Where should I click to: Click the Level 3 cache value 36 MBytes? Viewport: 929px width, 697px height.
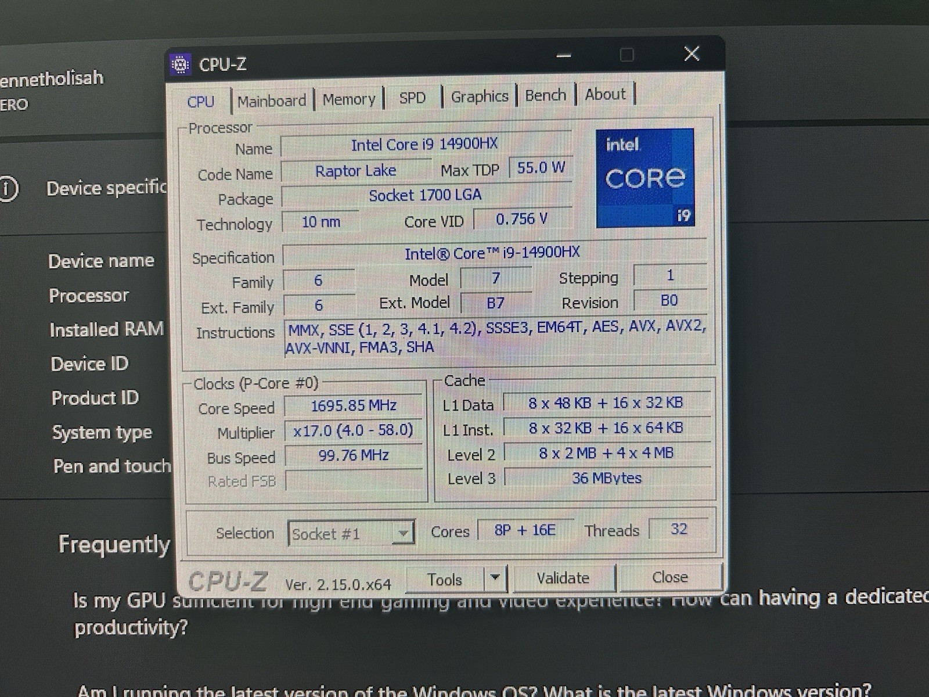click(607, 478)
